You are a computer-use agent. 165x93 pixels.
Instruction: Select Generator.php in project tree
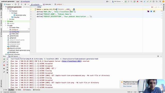click(21, 15)
